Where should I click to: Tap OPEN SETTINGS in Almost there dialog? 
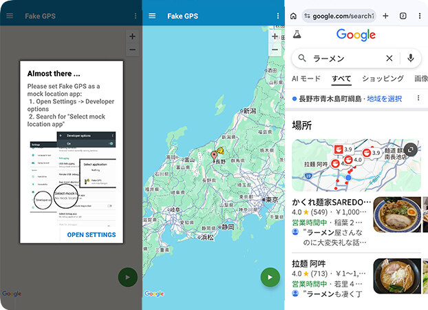point(92,234)
